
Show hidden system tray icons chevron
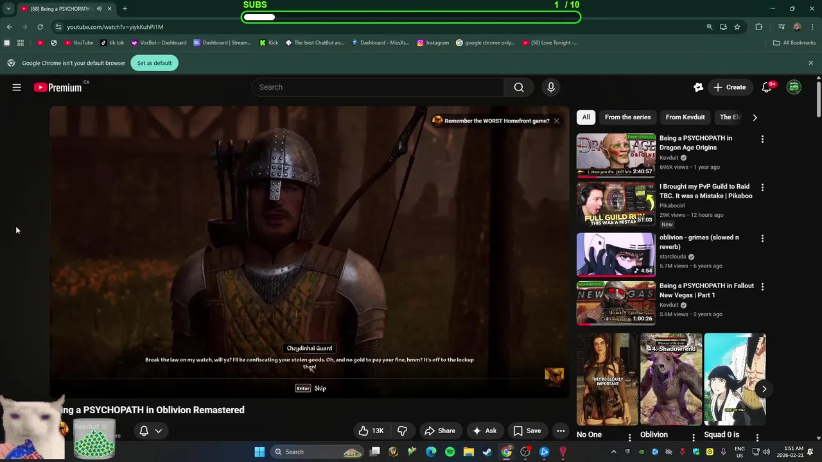pos(613,452)
